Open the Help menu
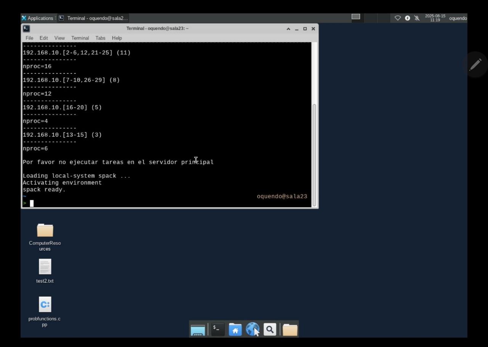Screen dimensions: 488x347 pyautogui.click(x=117, y=38)
